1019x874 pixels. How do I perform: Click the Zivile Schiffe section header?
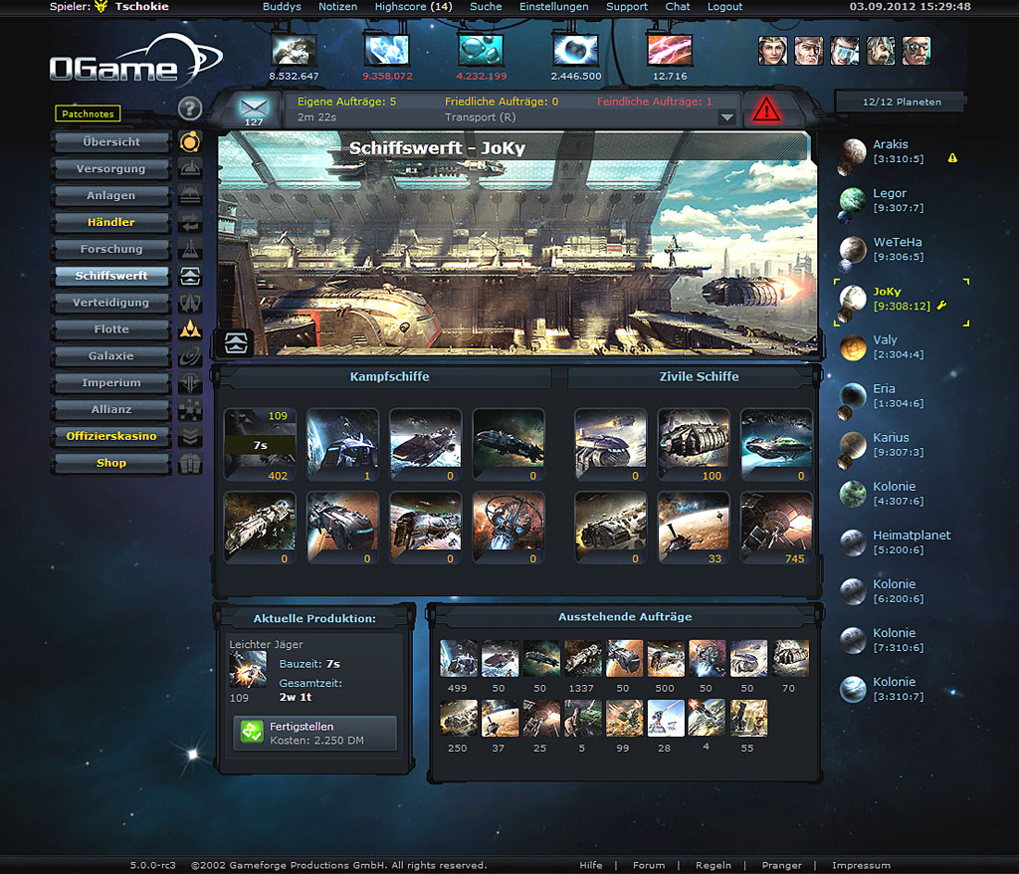pos(699,376)
